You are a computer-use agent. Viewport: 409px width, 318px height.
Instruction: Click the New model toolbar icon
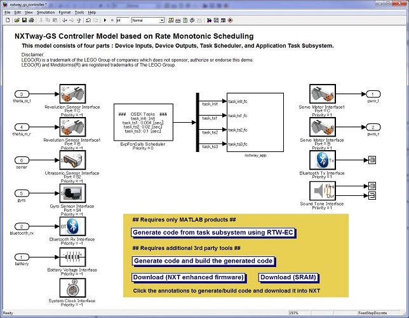click(8, 20)
